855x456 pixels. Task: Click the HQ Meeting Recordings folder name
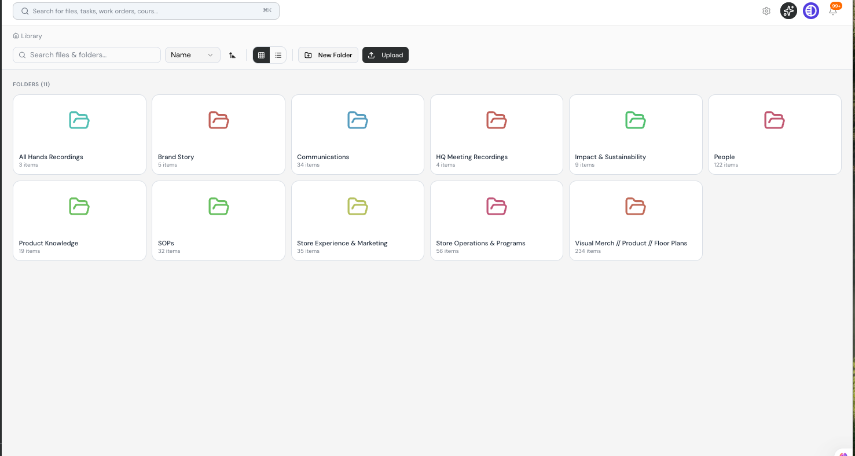pos(472,157)
